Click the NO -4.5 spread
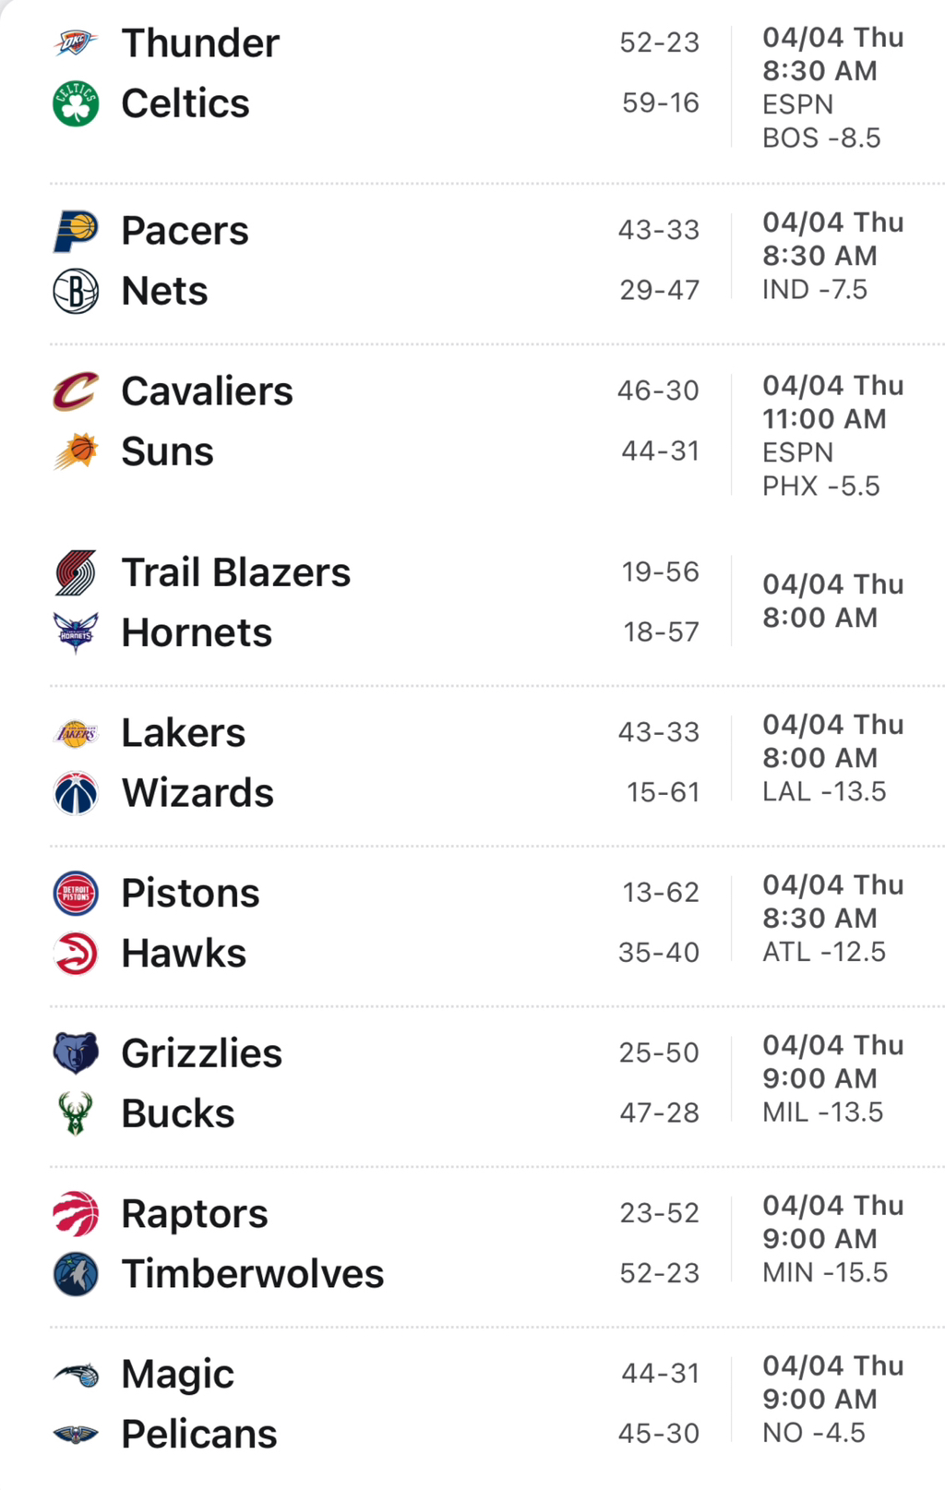Image resolution: width=945 pixels, height=1491 pixels. click(814, 1433)
